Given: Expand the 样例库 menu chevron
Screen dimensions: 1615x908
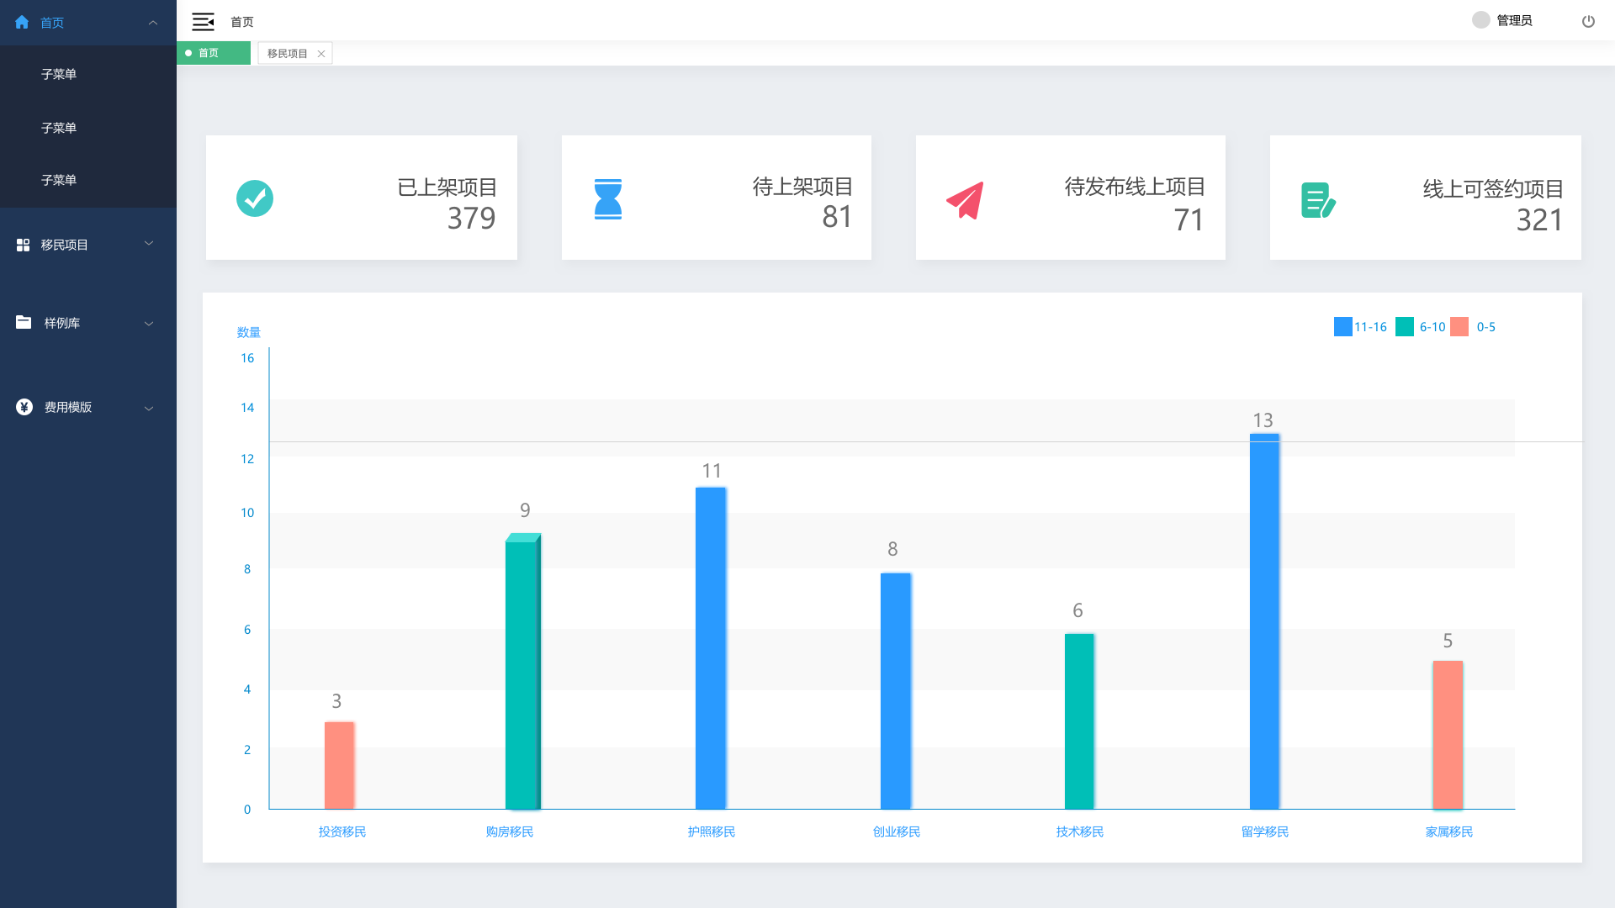Looking at the screenshot, I should point(149,324).
